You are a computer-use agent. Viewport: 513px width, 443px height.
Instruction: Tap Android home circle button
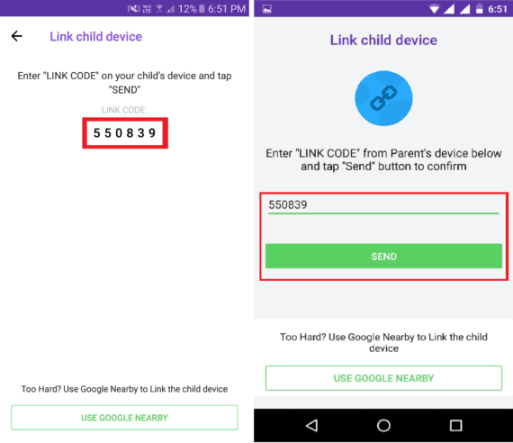(x=383, y=426)
